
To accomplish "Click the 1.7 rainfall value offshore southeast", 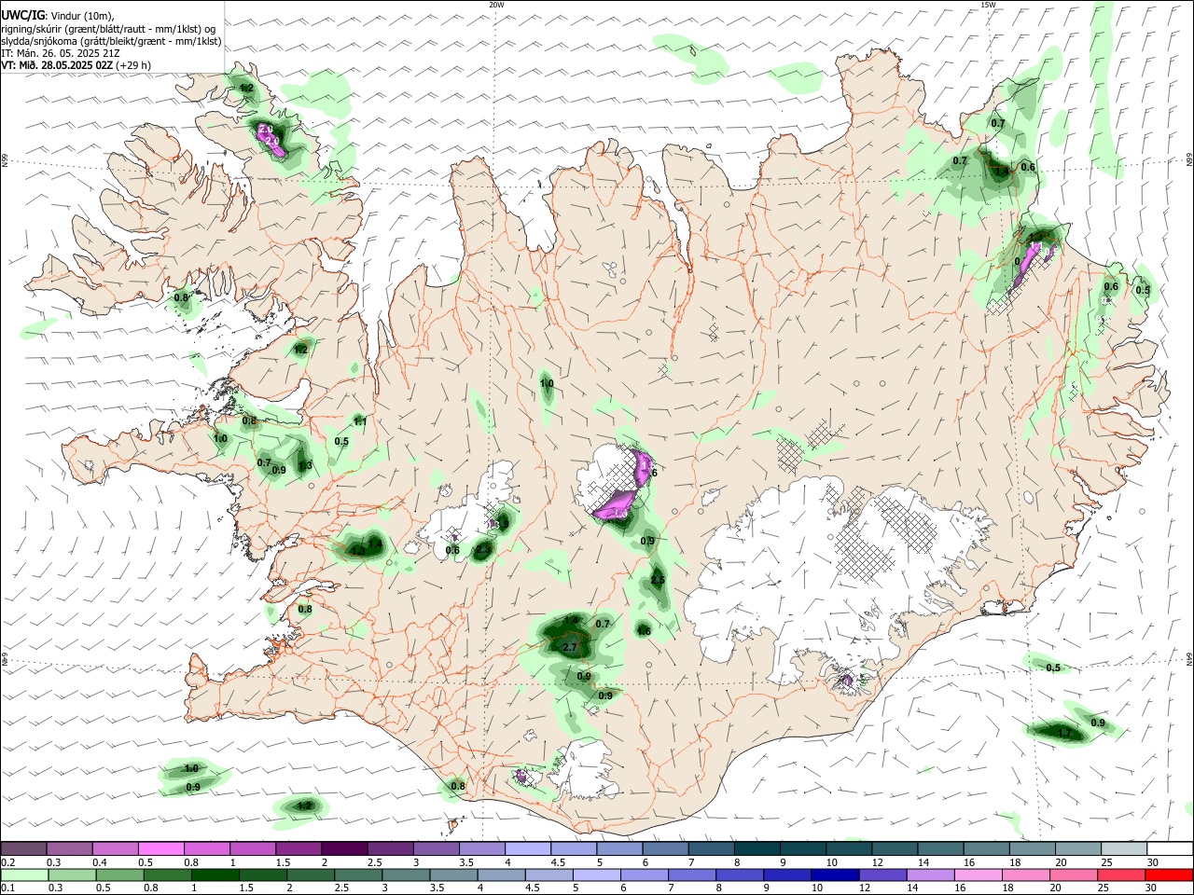I will pyautogui.click(x=1064, y=734).
